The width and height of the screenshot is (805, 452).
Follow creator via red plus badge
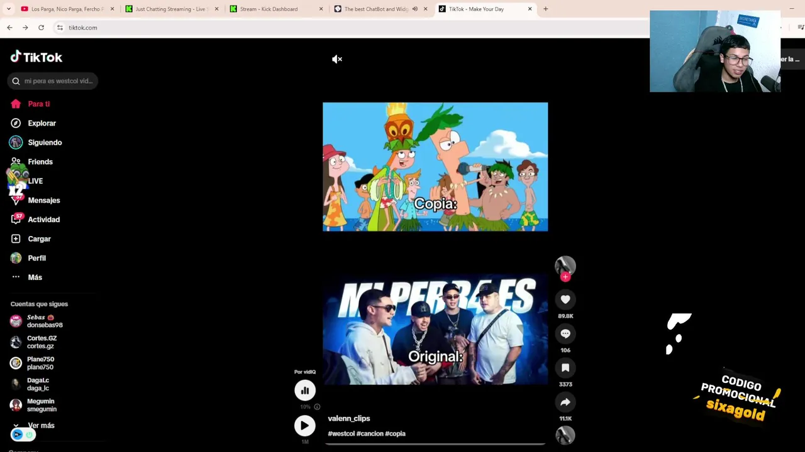pyautogui.click(x=565, y=277)
